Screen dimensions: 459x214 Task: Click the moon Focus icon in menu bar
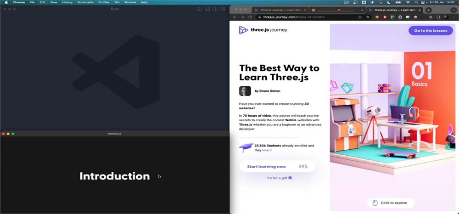389,2
